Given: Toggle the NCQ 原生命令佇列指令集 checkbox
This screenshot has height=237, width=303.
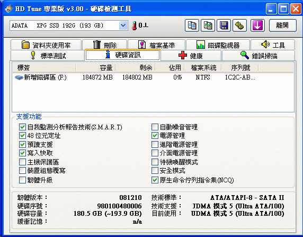Looking at the screenshot, I should click(x=155, y=180).
